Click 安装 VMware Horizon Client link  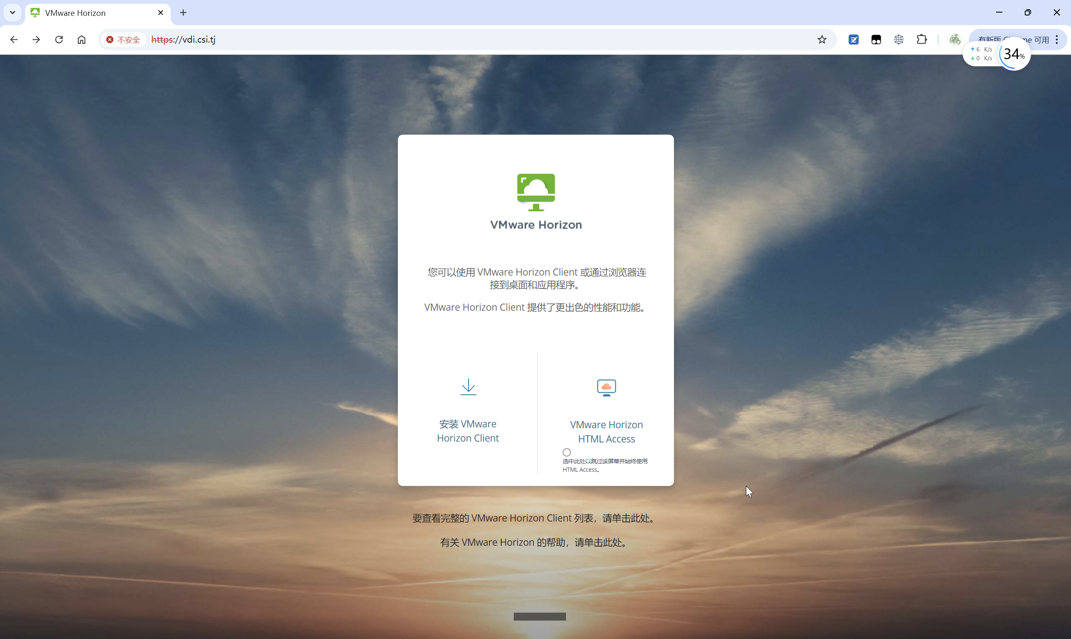tap(468, 431)
